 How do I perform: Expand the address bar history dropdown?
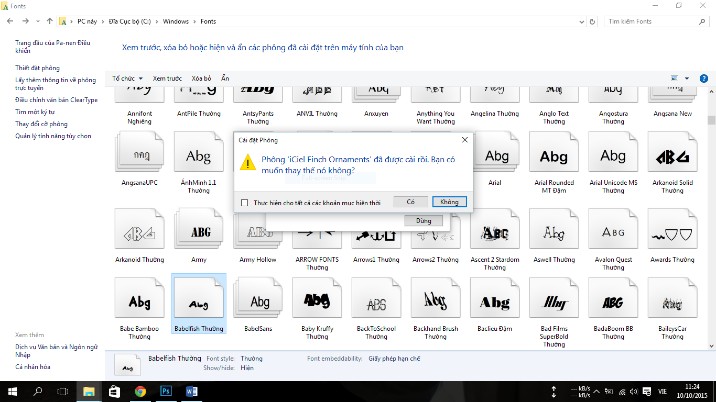point(582,21)
